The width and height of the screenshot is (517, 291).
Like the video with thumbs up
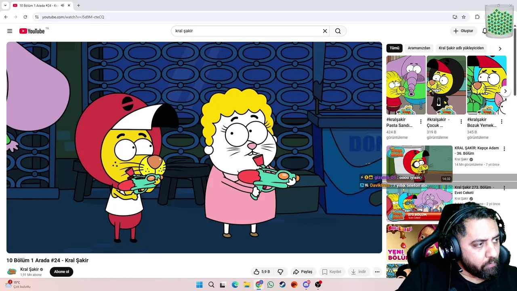tap(261, 272)
